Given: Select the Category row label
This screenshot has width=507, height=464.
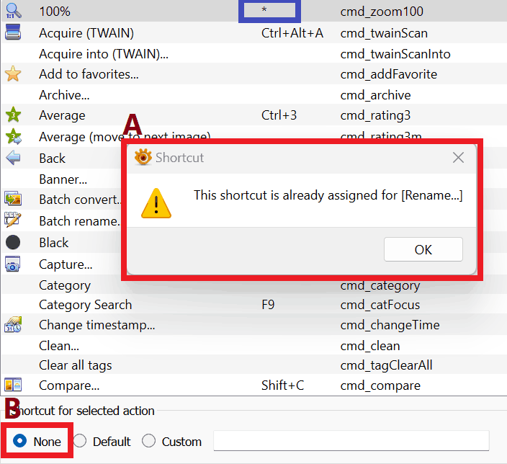Looking at the screenshot, I should (x=65, y=285).
